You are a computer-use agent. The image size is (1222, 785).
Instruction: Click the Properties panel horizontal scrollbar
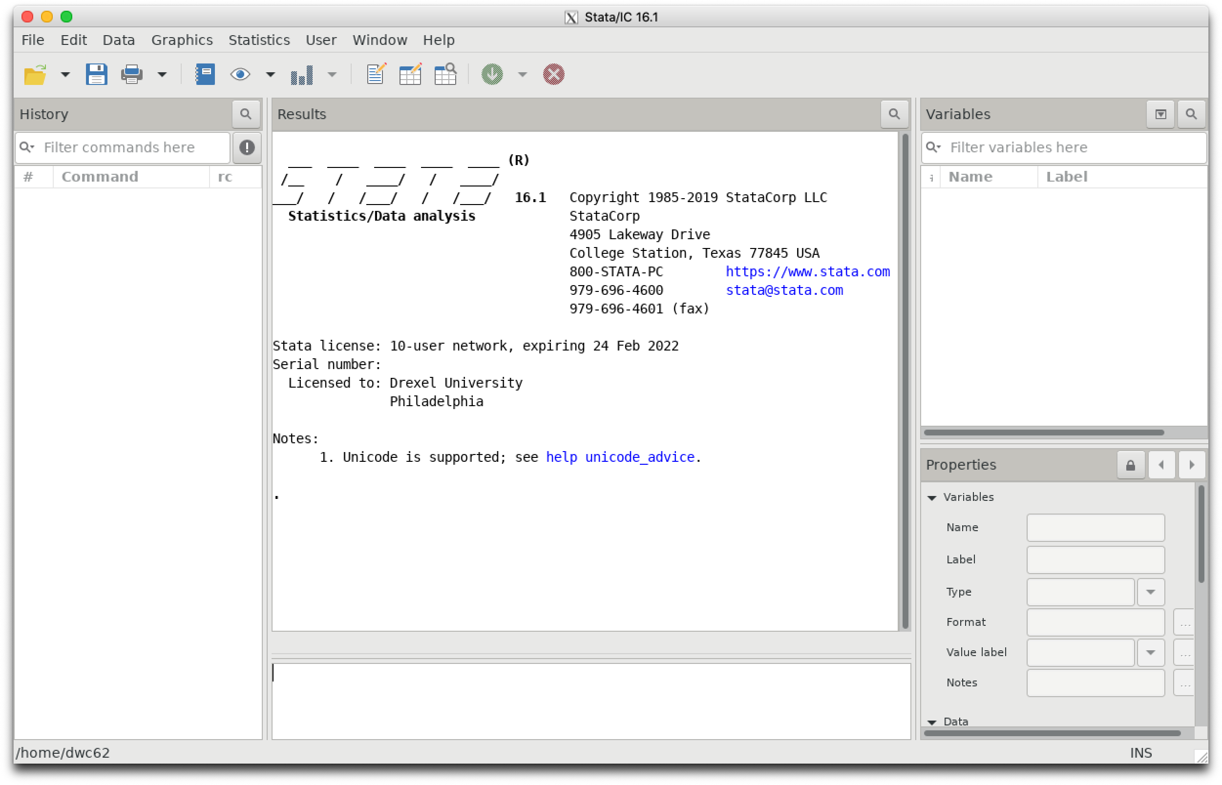(x=1052, y=733)
